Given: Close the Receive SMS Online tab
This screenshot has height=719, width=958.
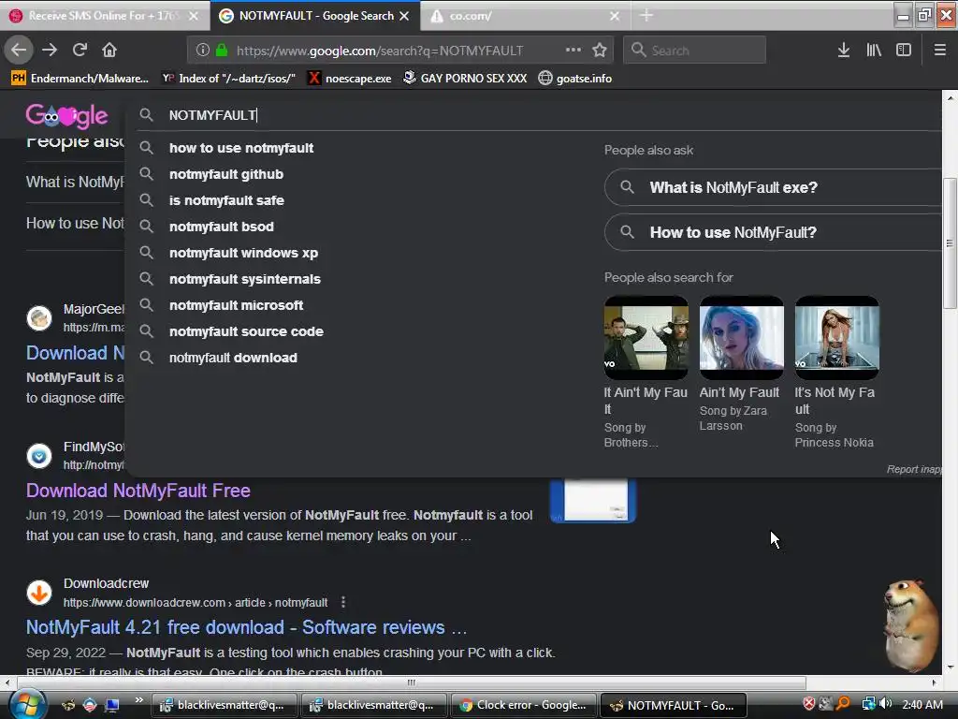Looking at the screenshot, I should (x=193, y=16).
